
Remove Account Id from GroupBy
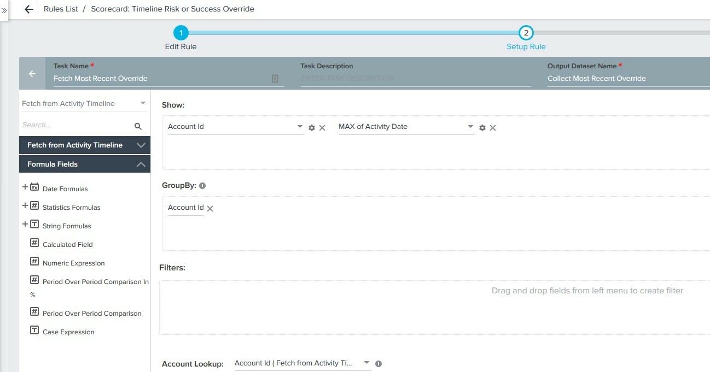point(210,209)
